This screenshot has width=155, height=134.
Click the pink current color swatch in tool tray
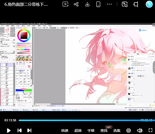tap(29, 66)
